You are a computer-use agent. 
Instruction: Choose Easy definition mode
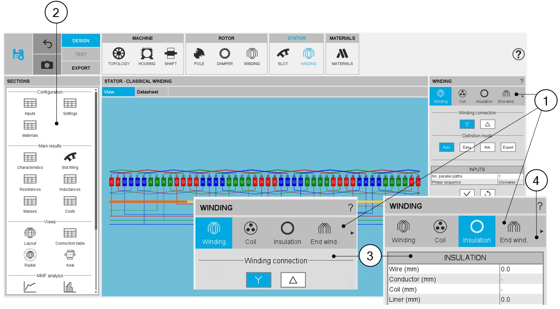tap(467, 147)
